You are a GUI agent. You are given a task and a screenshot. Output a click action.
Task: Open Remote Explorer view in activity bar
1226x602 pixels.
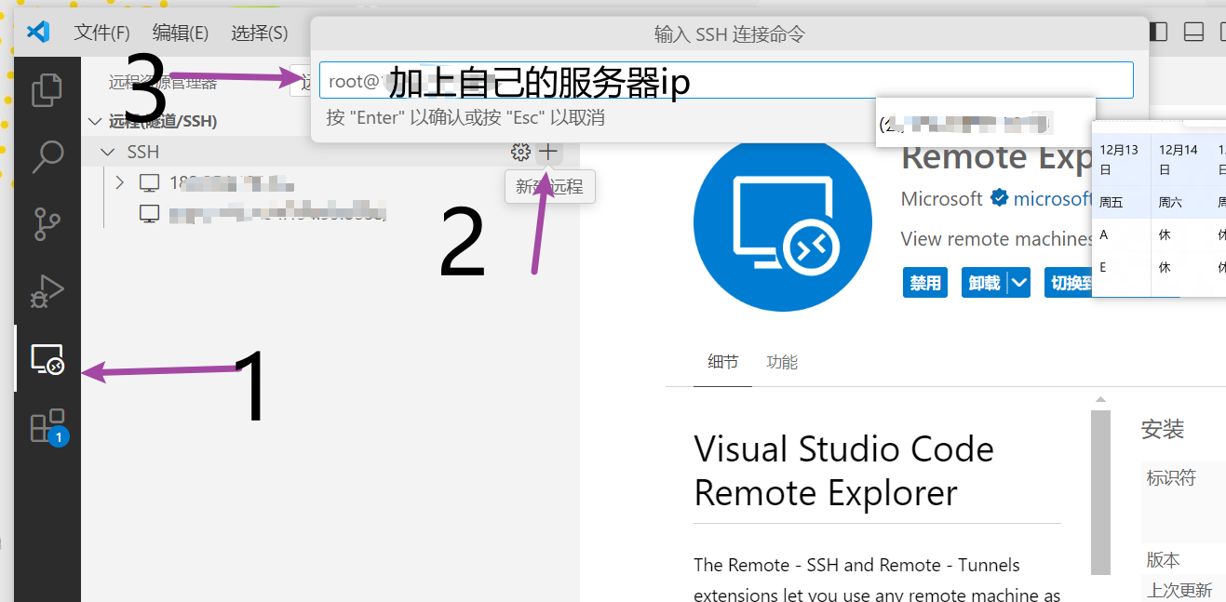click(47, 359)
